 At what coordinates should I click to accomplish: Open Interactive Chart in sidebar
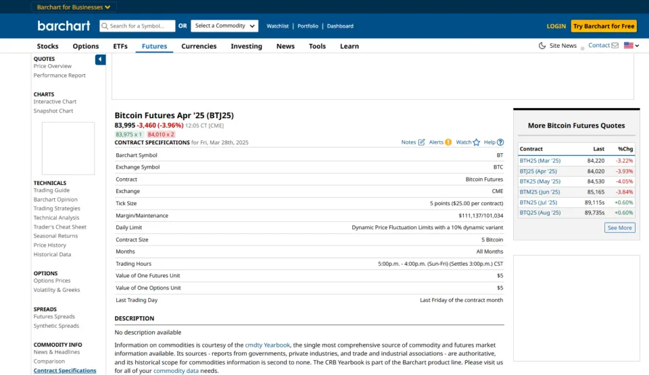click(55, 102)
